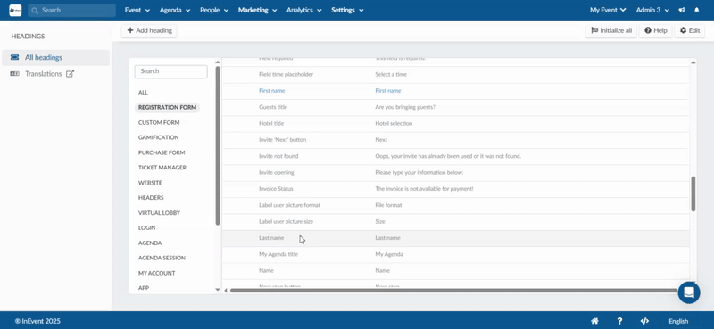
Task: Click the top navigation Search box
Action: pyautogui.click(x=71, y=10)
